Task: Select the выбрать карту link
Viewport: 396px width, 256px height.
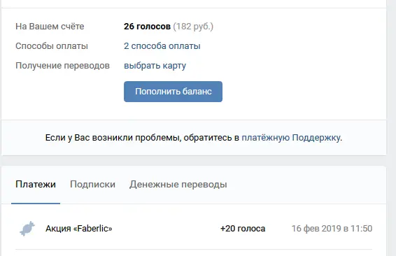Action: (x=155, y=66)
